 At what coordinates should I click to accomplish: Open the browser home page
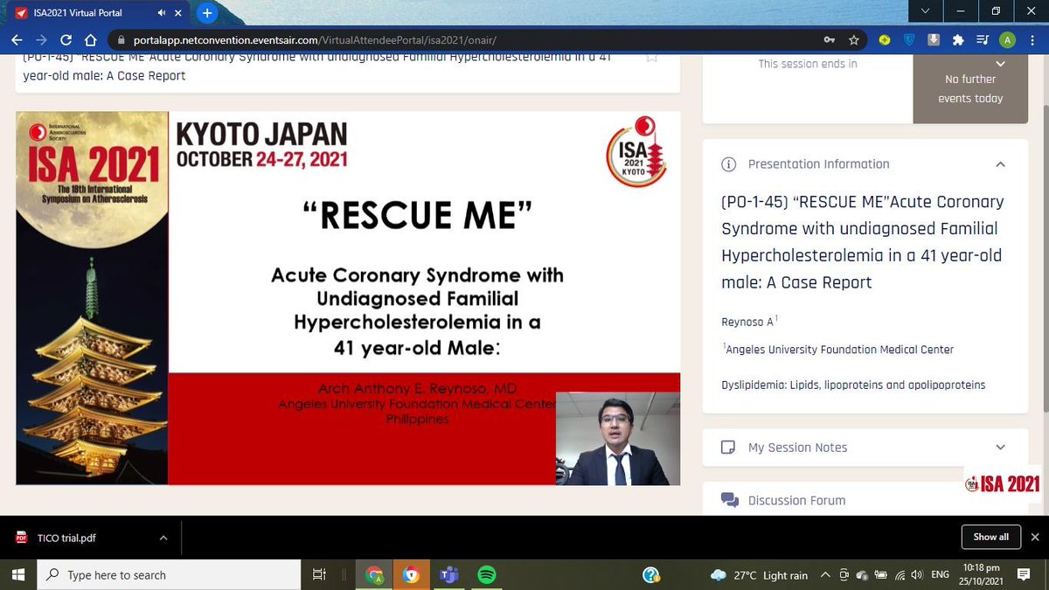click(x=89, y=40)
